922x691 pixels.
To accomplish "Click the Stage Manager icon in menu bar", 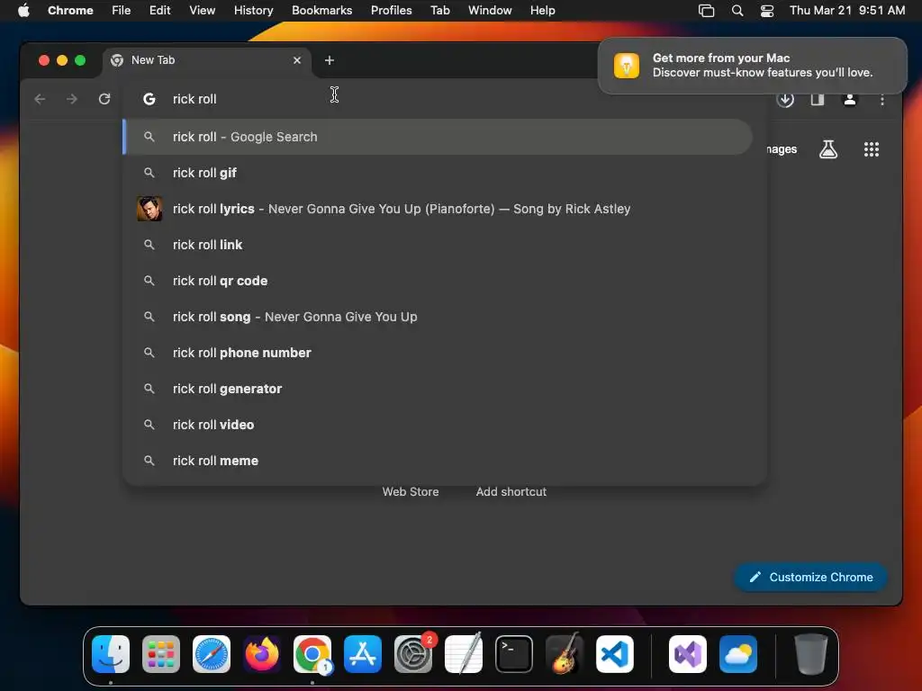I will [x=706, y=11].
